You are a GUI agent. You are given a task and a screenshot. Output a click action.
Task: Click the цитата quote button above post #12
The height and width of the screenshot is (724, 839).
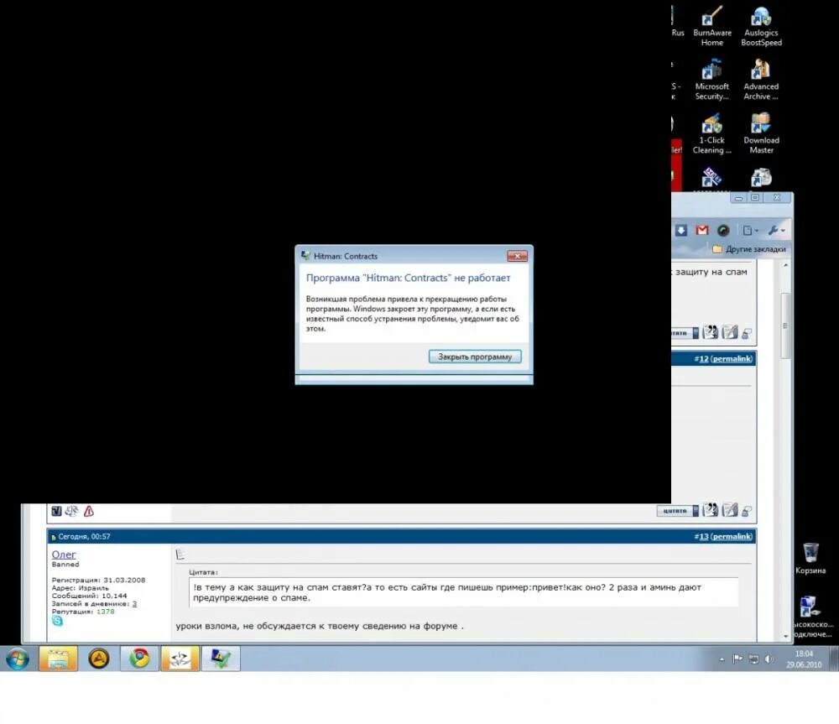coord(685,333)
